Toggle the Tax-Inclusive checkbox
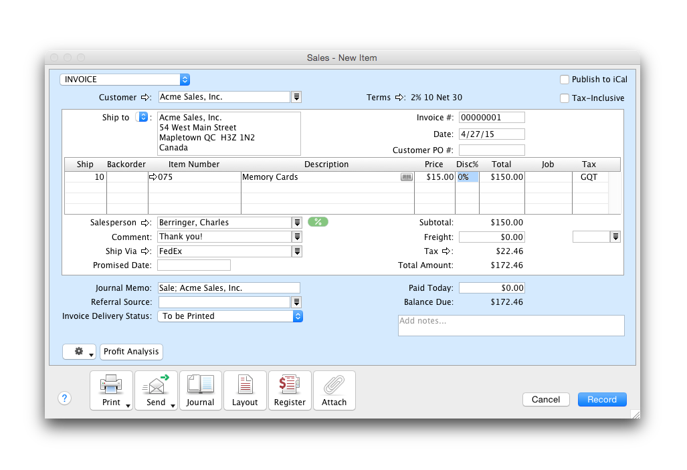 [x=565, y=98]
